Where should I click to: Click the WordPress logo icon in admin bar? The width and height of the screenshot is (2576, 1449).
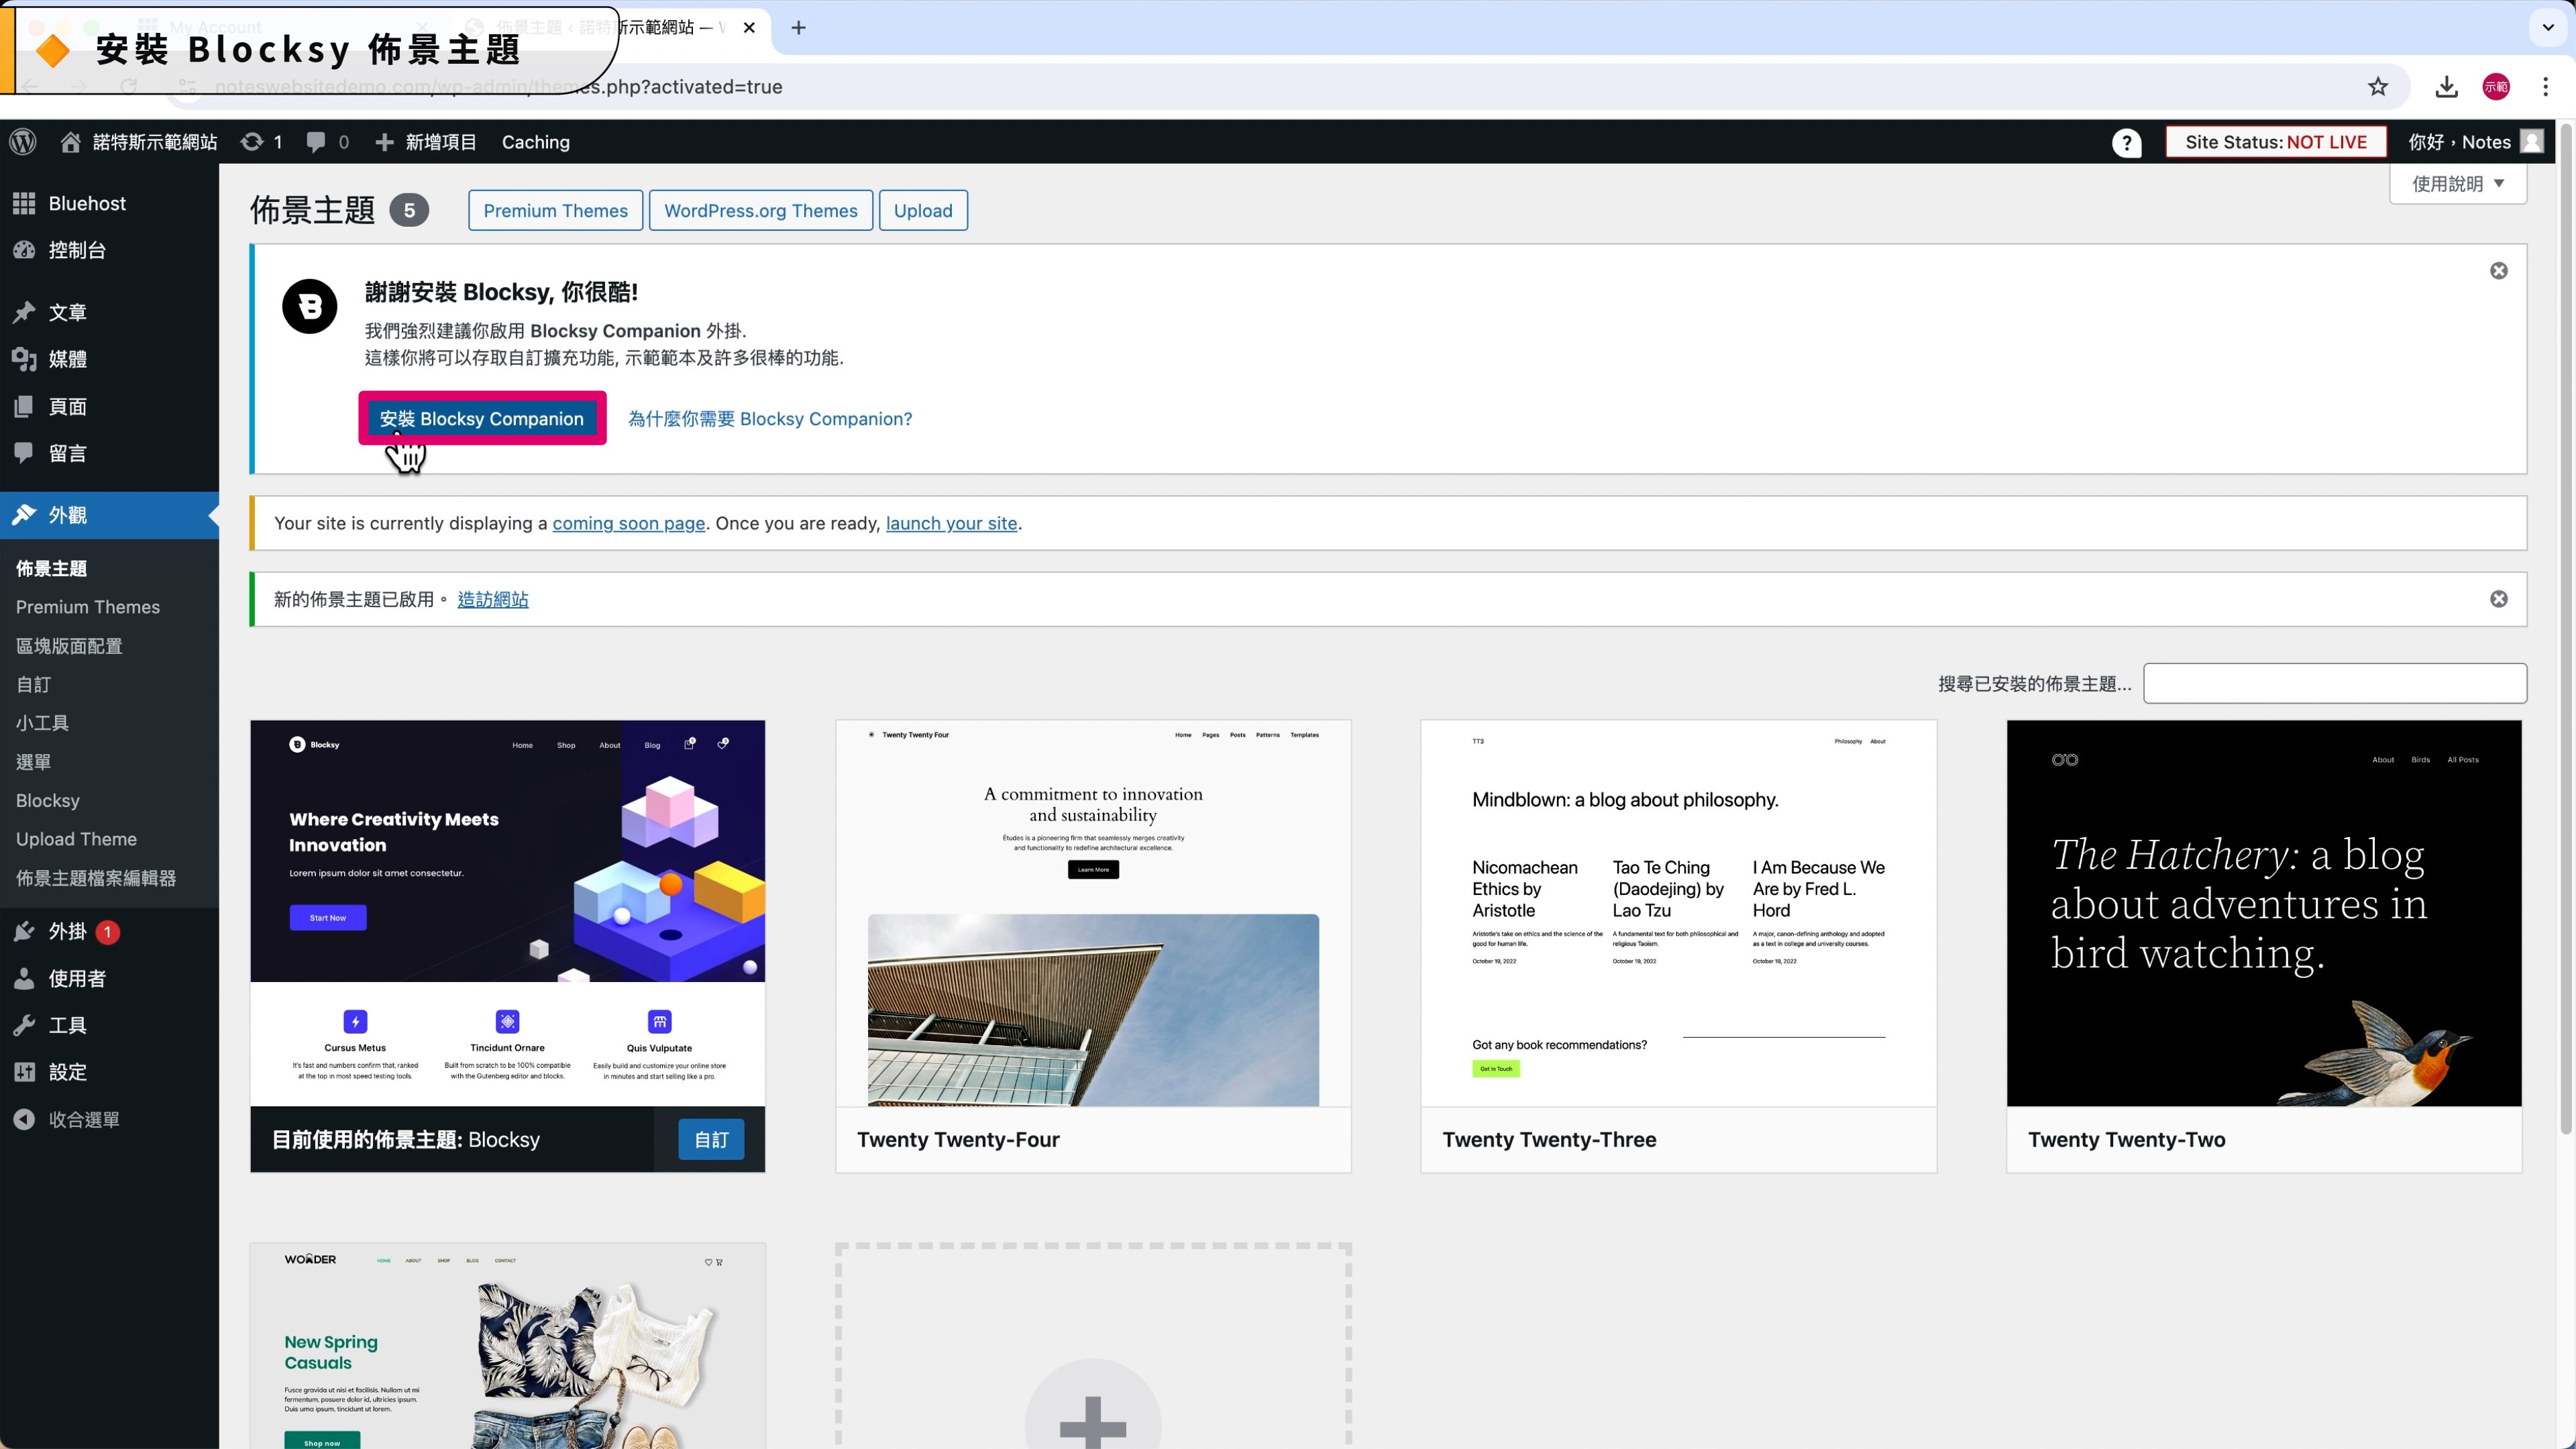23,142
